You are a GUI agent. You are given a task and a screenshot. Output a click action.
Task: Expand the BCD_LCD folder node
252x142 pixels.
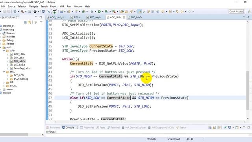7,75
